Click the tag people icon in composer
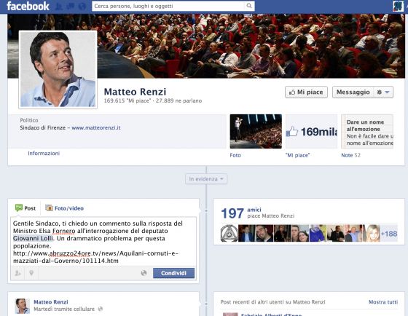This screenshot has width=408, height=316. coord(17,273)
